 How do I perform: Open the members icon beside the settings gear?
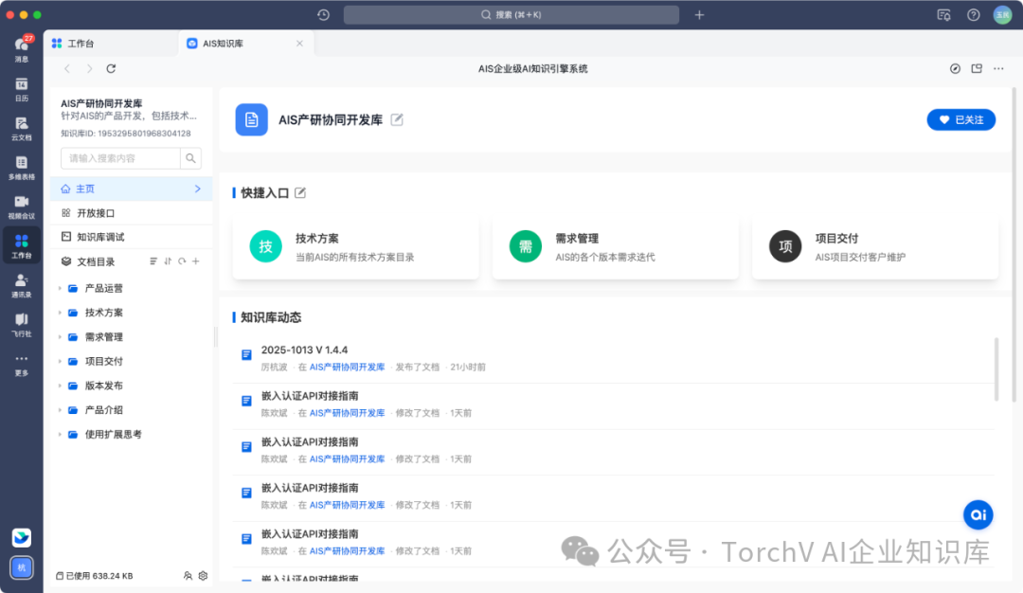click(x=188, y=575)
